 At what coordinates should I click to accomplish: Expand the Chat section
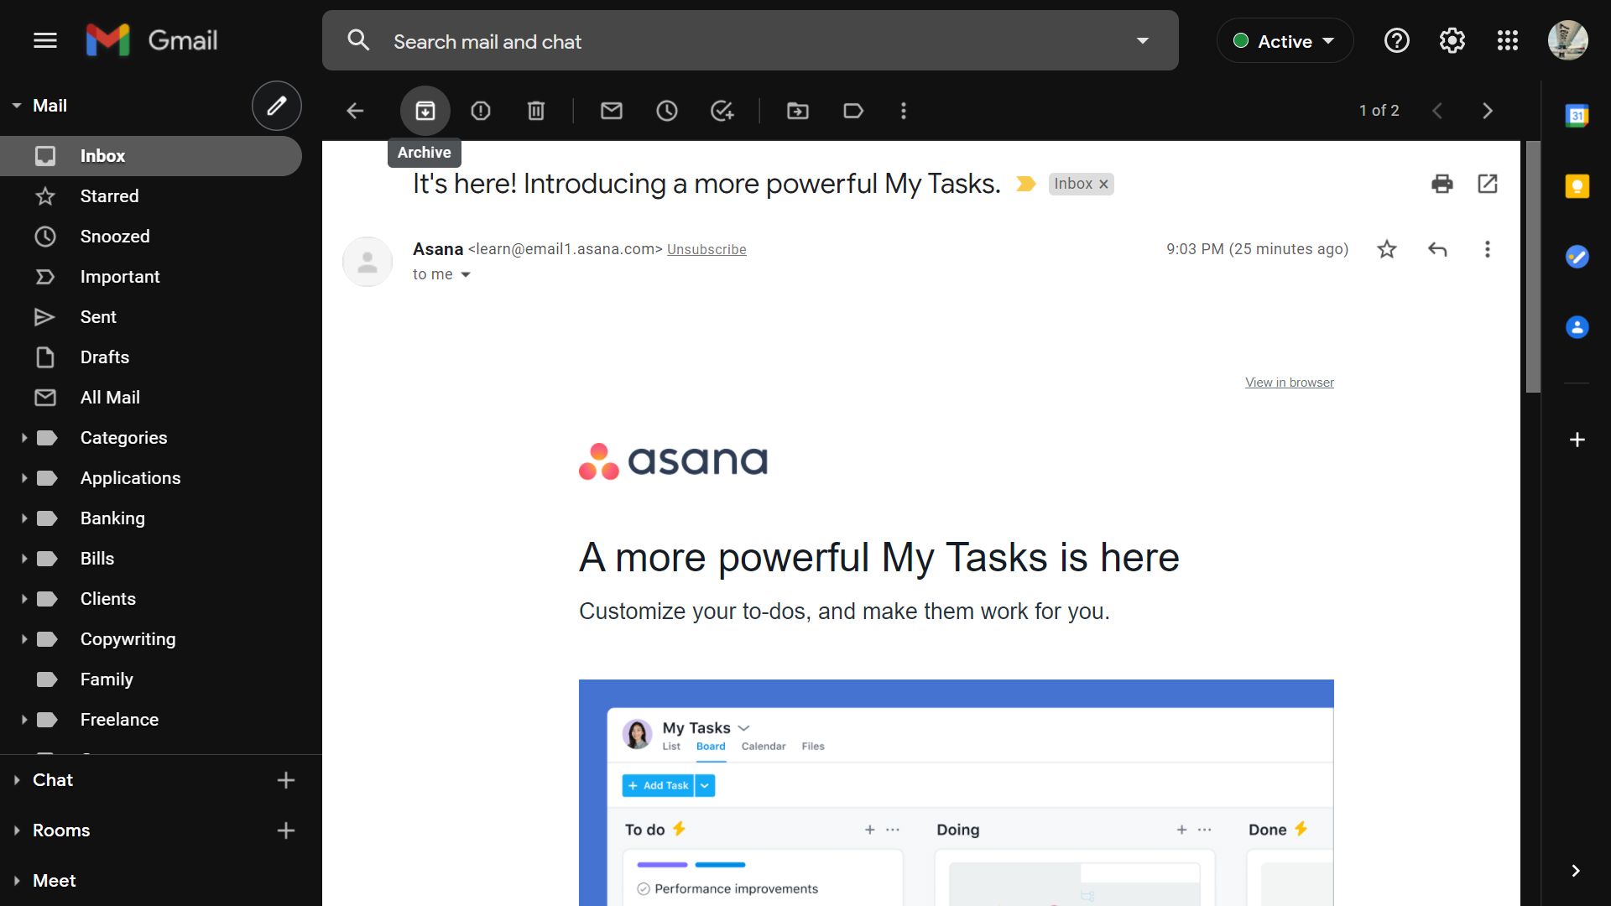click(15, 779)
